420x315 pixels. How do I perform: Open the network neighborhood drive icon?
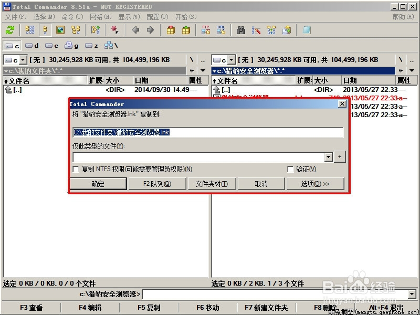coord(111,46)
